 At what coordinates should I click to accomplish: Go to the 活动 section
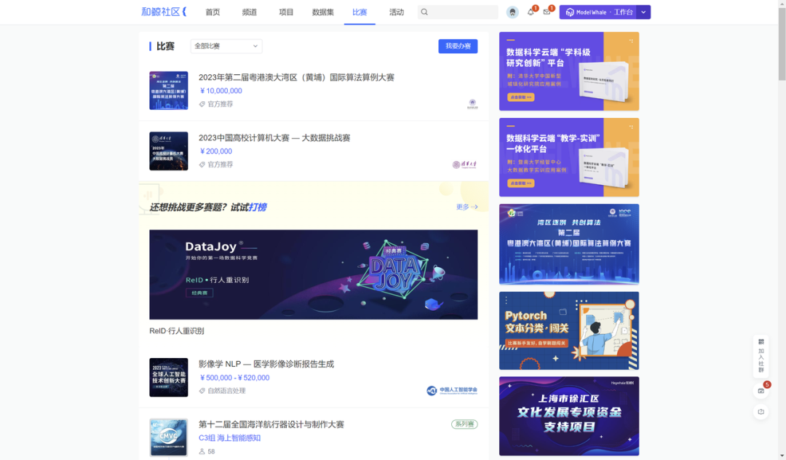coord(397,12)
